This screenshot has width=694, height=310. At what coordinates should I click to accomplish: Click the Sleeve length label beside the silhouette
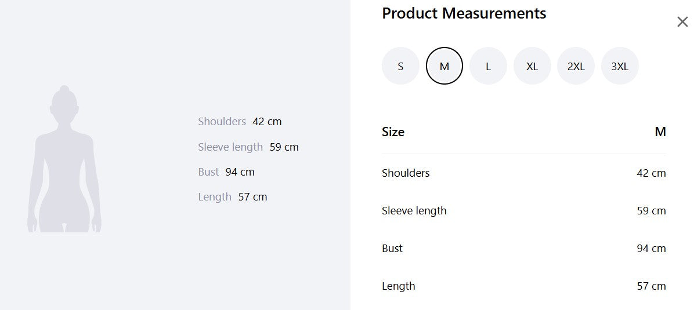click(x=230, y=147)
